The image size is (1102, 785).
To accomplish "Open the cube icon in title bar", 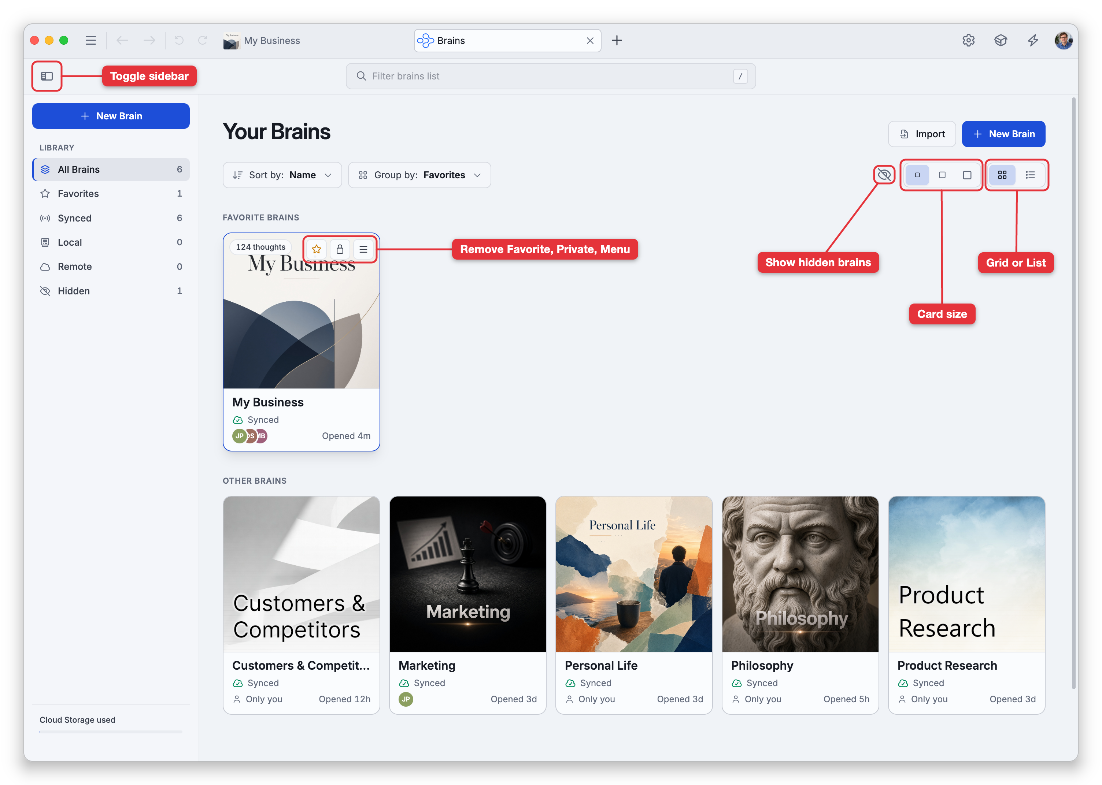I will (x=1001, y=40).
